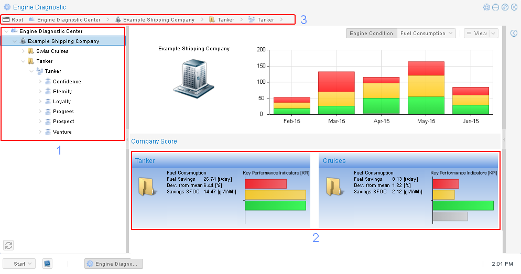This screenshot has height=274, width=521.
Task: Click the refresh icon below the tree
Action: pos(8,245)
